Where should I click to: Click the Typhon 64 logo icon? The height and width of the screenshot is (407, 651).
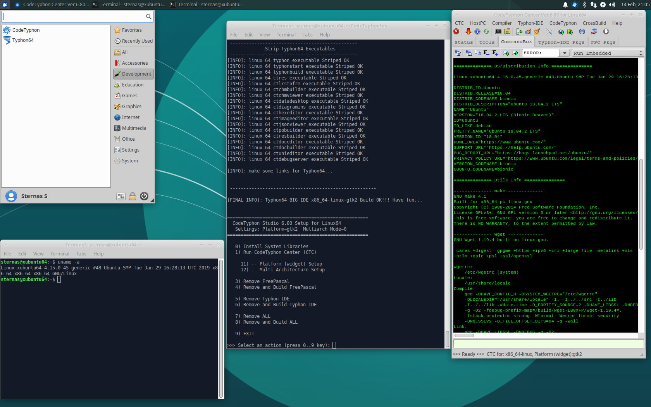(594, 31)
